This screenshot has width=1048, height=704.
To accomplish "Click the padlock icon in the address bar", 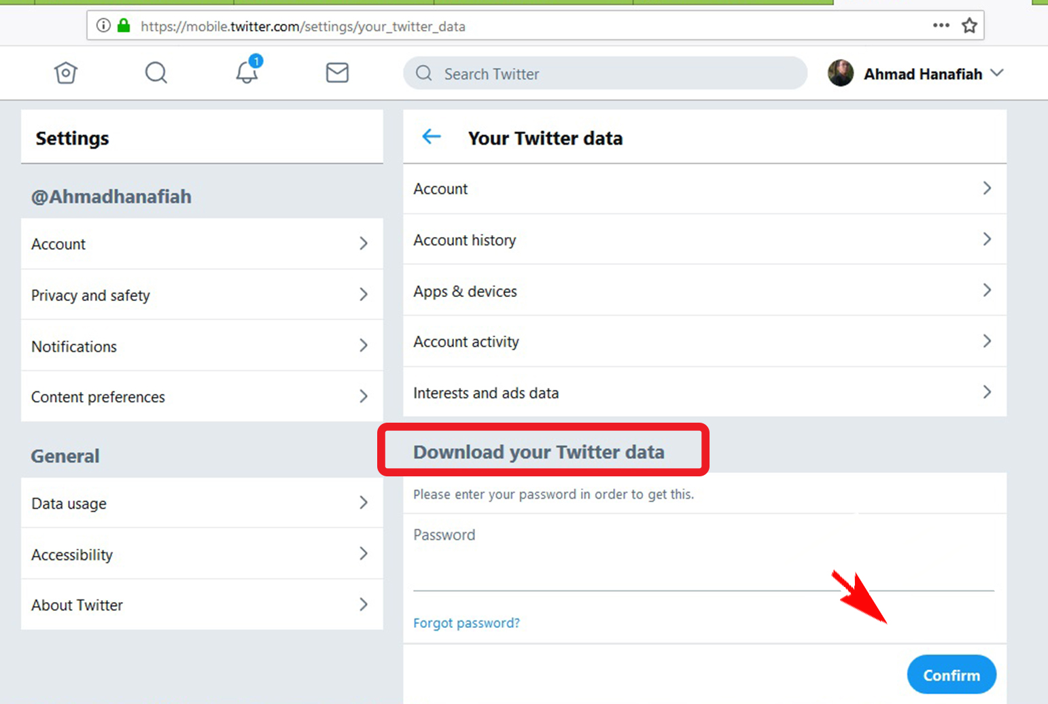I will 123,25.
